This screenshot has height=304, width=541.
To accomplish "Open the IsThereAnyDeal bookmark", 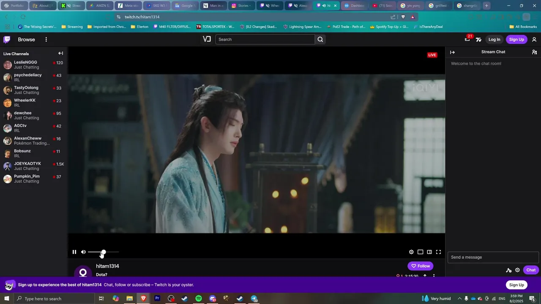I will pyautogui.click(x=428, y=27).
